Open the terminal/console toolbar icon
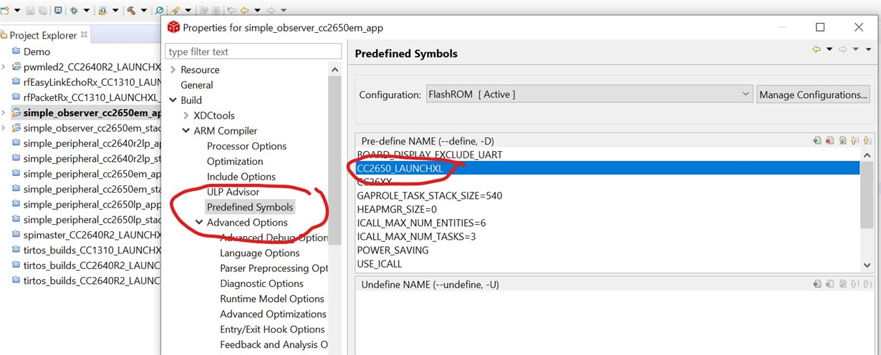This screenshot has height=355, width=881. click(x=58, y=10)
